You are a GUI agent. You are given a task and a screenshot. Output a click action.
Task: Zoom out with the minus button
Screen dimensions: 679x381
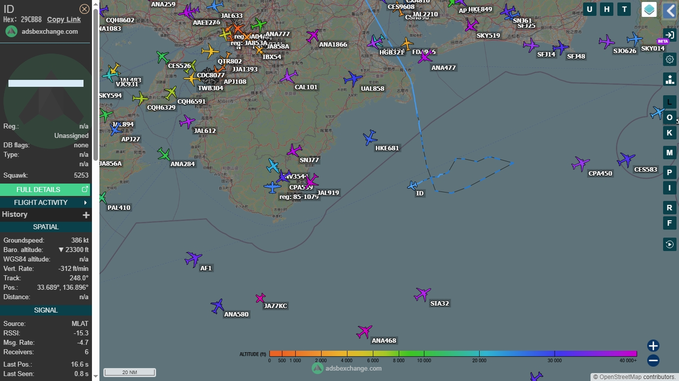point(653,361)
